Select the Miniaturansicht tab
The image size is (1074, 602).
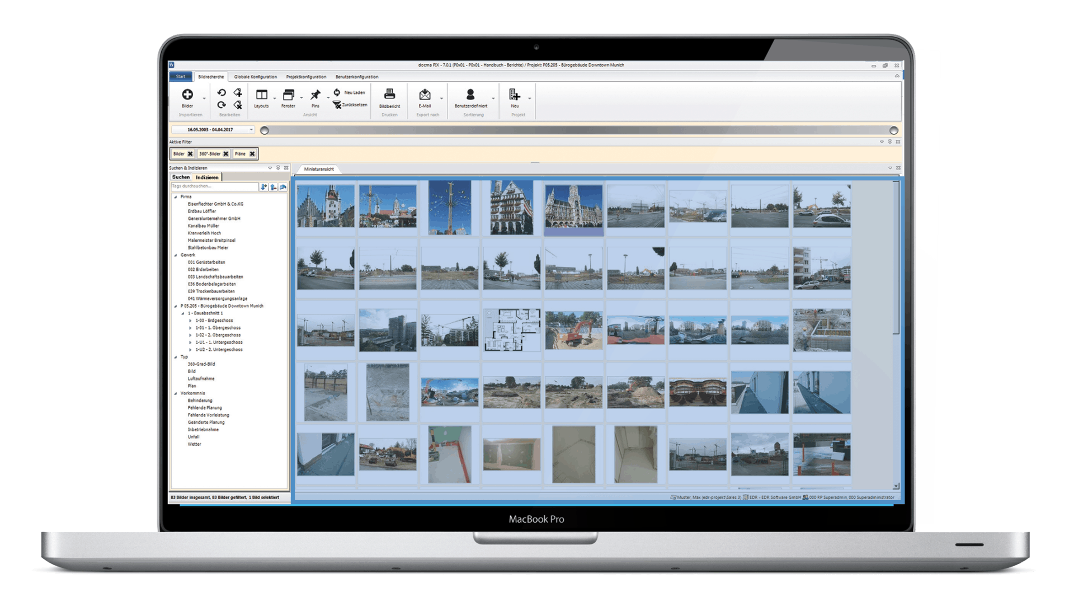pos(319,169)
